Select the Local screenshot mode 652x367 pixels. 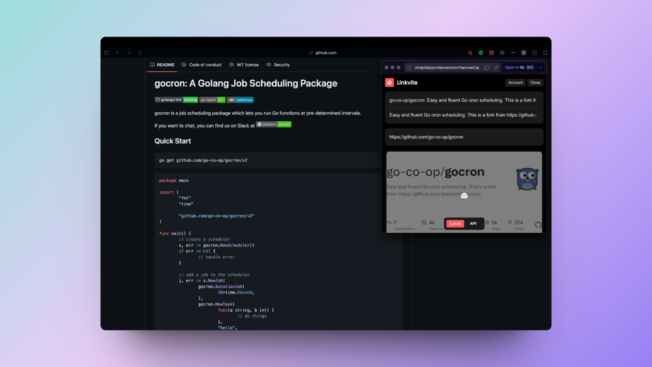pyautogui.click(x=455, y=224)
